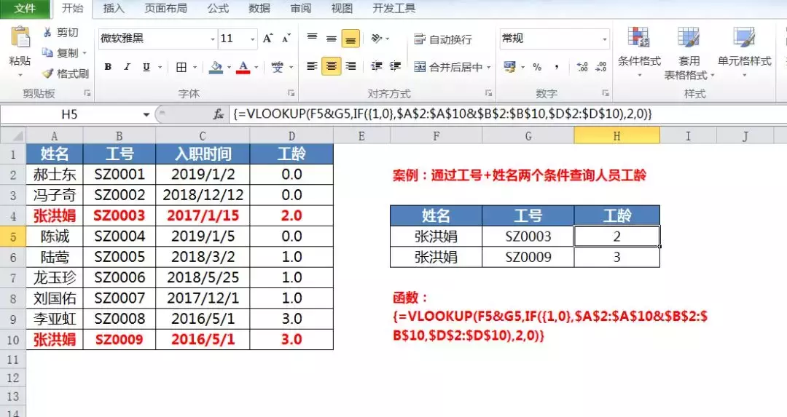Click the Insert Function fx icon
The height and width of the screenshot is (417, 787).
click(219, 114)
